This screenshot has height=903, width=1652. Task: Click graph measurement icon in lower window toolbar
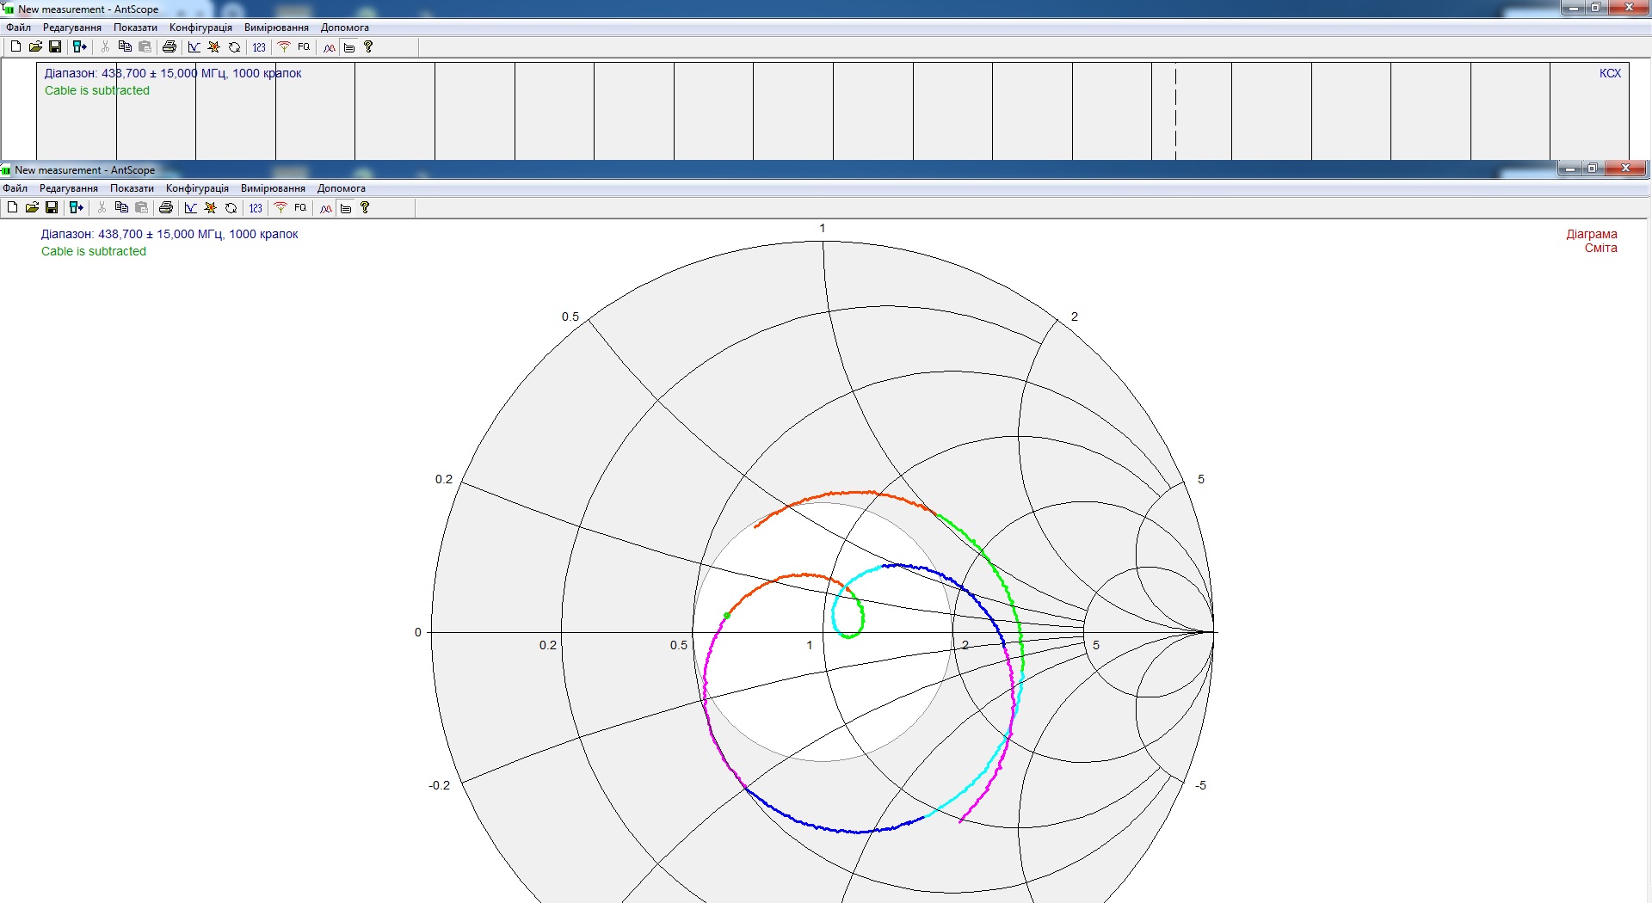[191, 207]
